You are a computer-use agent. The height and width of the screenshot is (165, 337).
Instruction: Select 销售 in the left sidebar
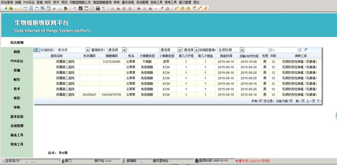pos(17,52)
